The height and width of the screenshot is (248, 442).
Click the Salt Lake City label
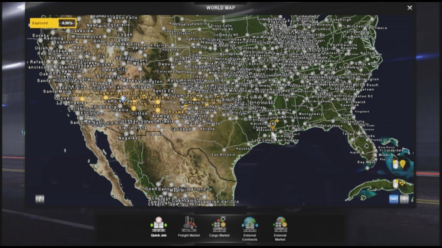pos(123,44)
